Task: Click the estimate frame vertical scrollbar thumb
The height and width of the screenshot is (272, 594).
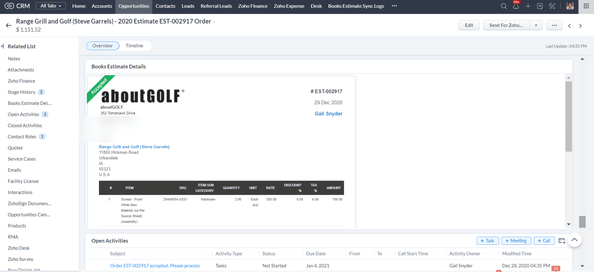Action: click(568, 116)
